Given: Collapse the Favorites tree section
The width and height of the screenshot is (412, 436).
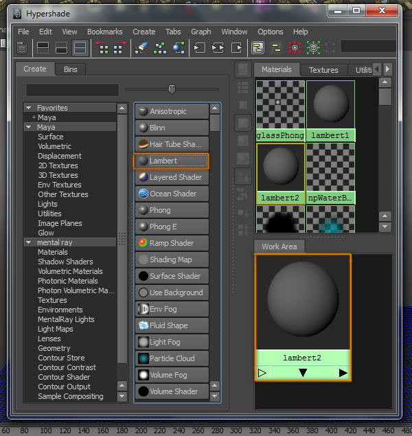Looking at the screenshot, I should 29,108.
